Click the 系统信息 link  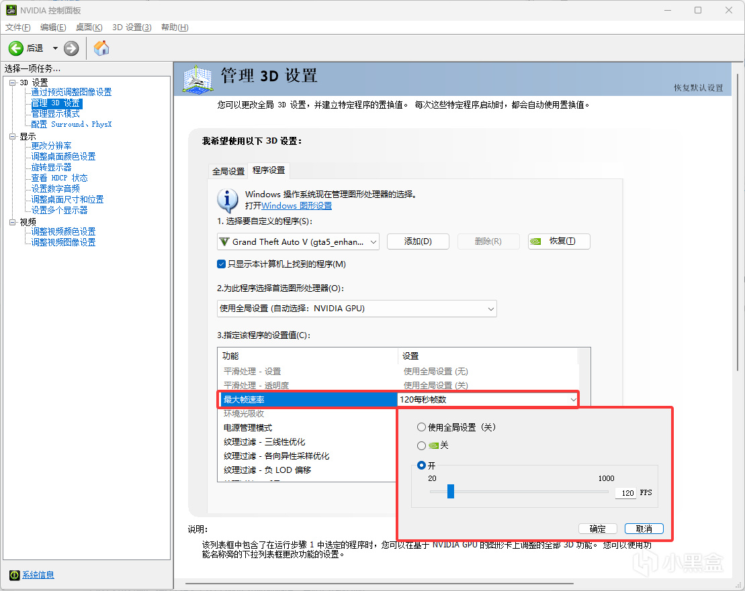tap(38, 575)
